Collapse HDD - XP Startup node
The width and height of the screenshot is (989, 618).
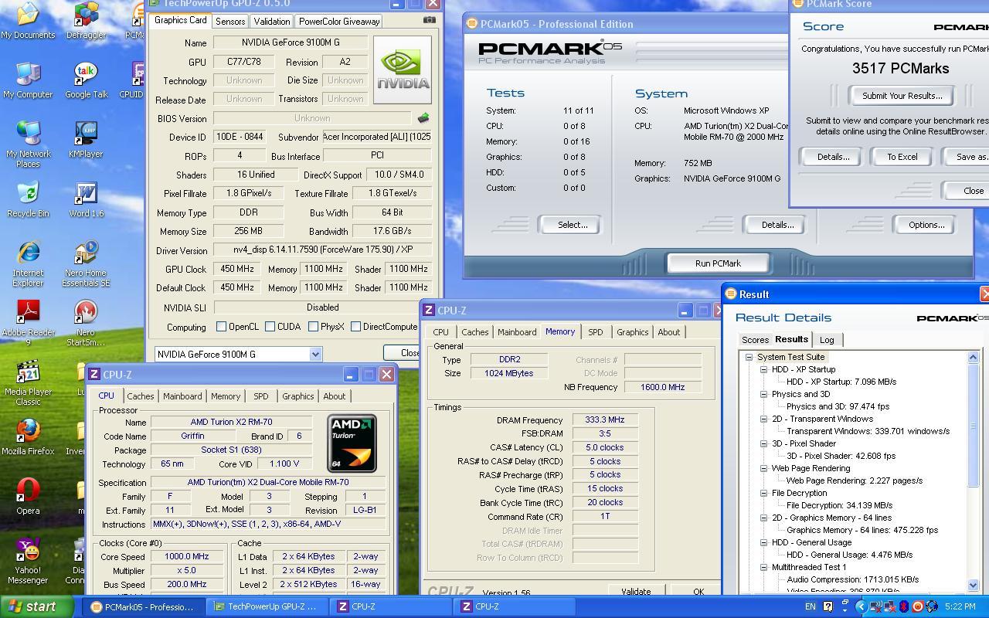763,369
